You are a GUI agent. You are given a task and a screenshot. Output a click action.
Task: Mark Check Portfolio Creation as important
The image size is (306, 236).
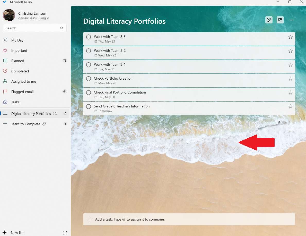tap(290, 79)
